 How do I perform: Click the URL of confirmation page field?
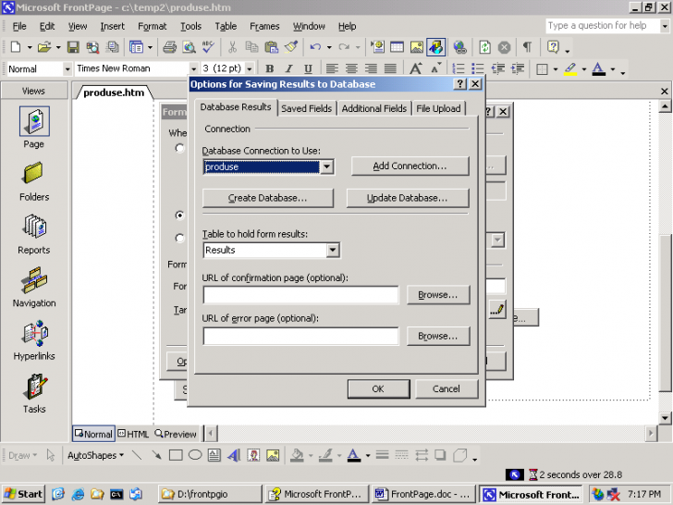click(300, 295)
